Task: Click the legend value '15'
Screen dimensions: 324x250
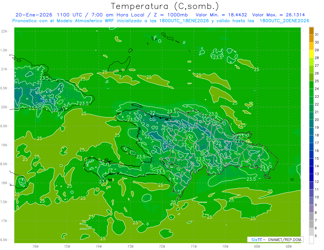Action: [x=317, y=158]
